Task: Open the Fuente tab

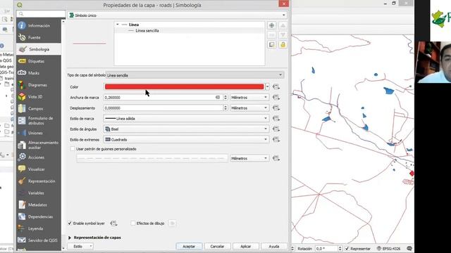Action: pyautogui.click(x=39, y=37)
